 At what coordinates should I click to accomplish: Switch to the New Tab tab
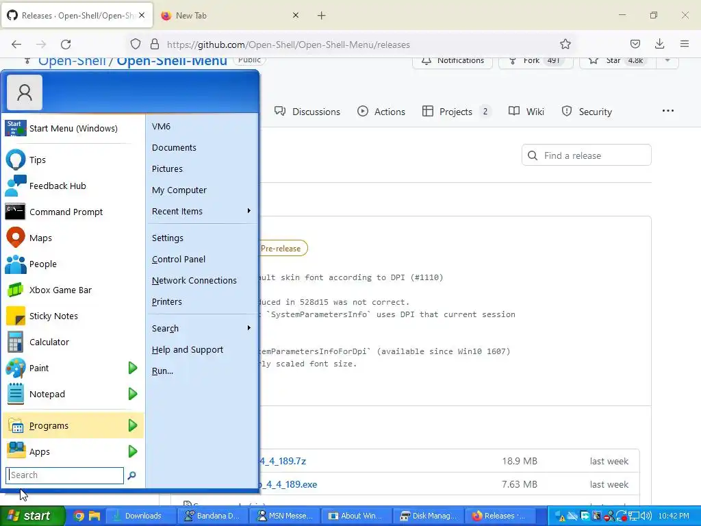pos(229,16)
